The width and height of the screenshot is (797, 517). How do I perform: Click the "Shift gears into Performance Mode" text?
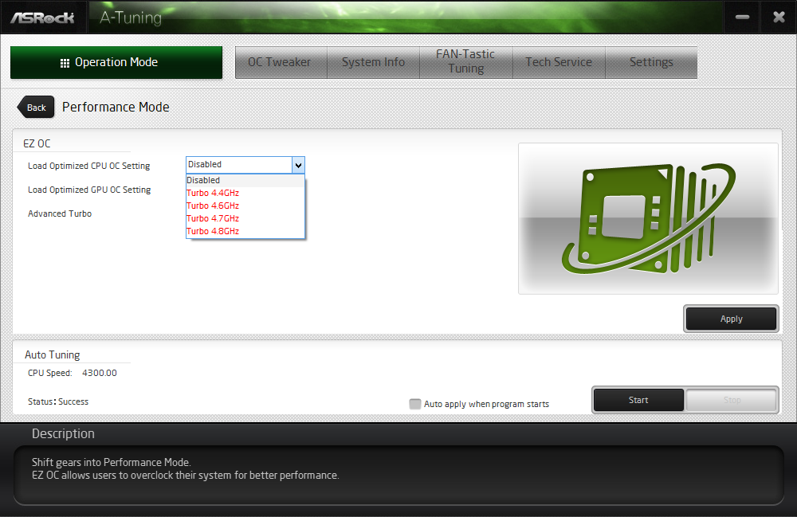112,462
